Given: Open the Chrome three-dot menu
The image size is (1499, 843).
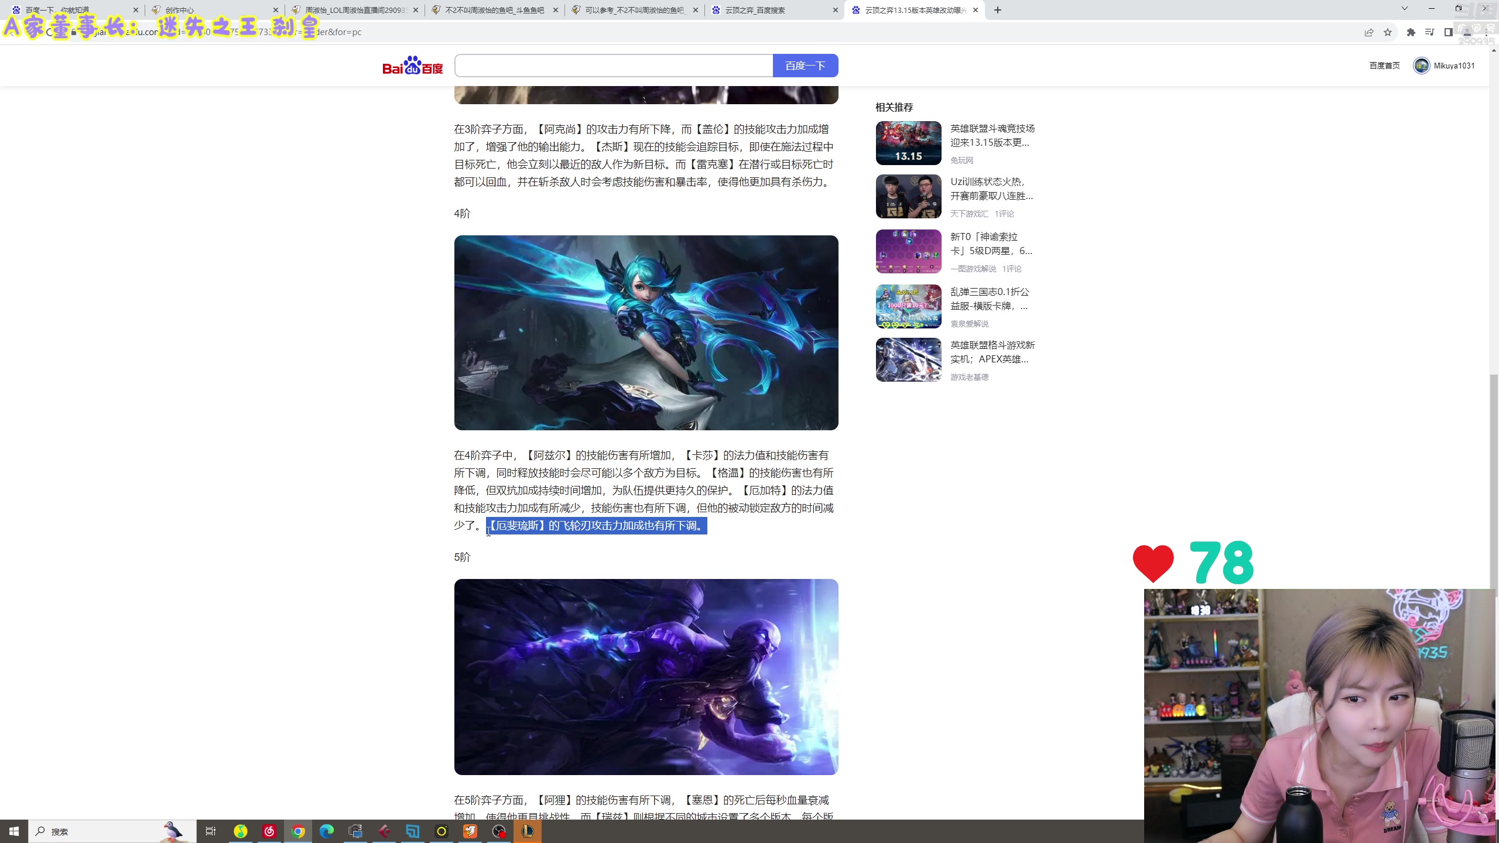Looking at the screenshot, I should point(1487,32).
